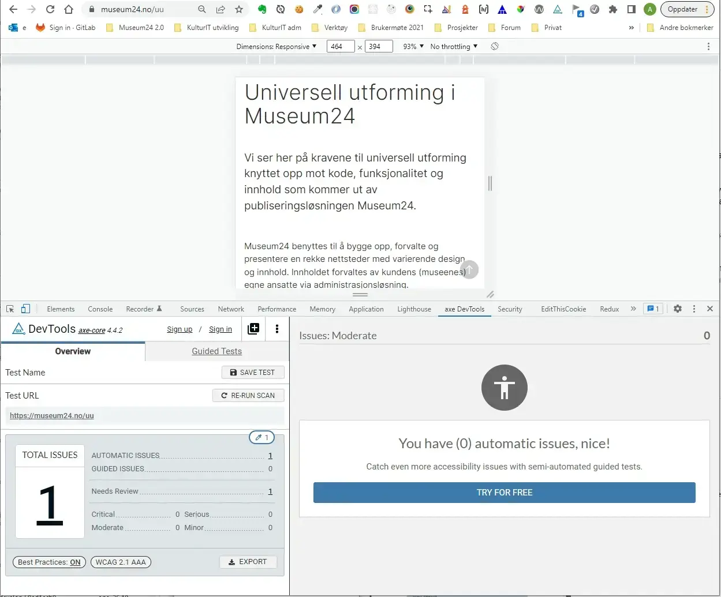Bookmark this page with star icon

(x=239, y=9)
